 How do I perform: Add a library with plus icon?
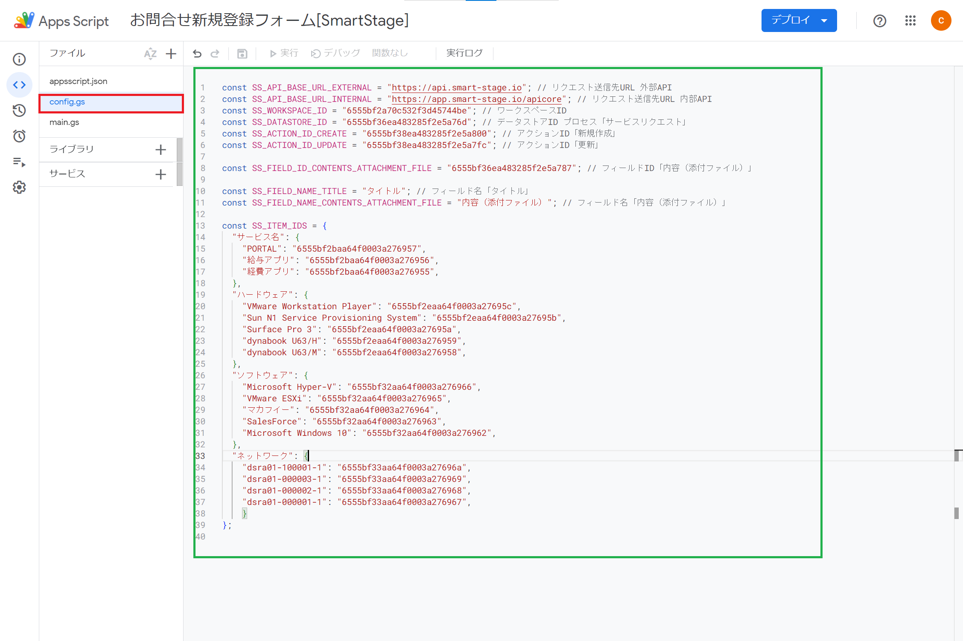160,150
